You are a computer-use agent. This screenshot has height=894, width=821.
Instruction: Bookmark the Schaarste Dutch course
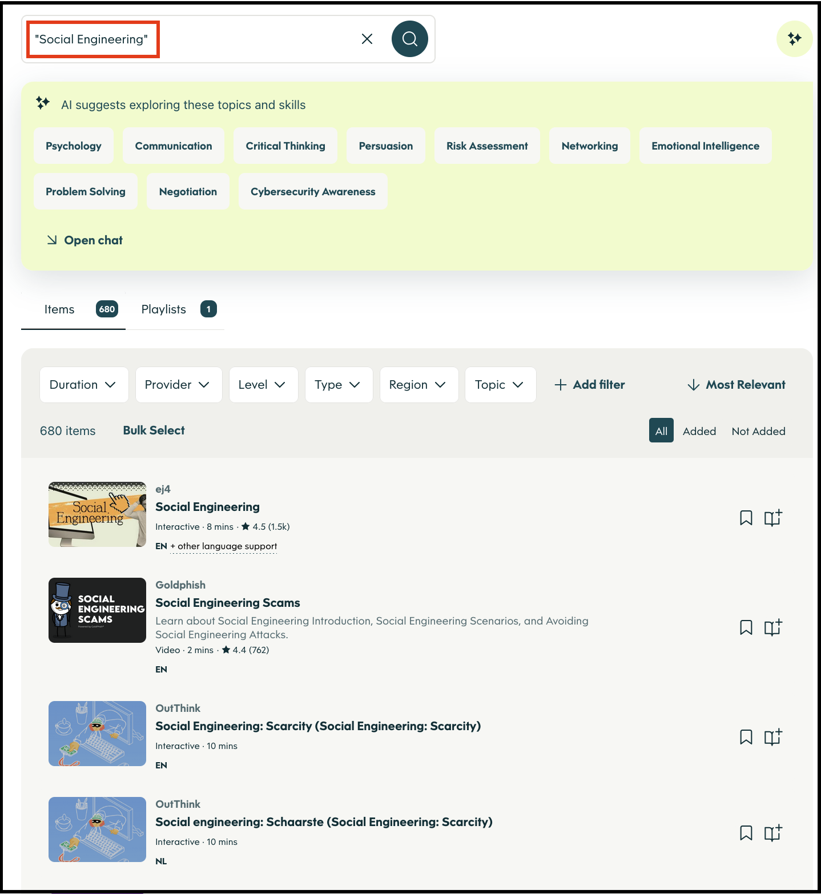[x=746, y=833]
